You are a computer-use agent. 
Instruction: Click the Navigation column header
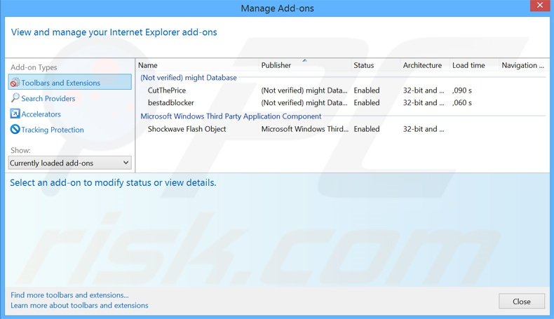pyautogui.click(x=524, y=65)
